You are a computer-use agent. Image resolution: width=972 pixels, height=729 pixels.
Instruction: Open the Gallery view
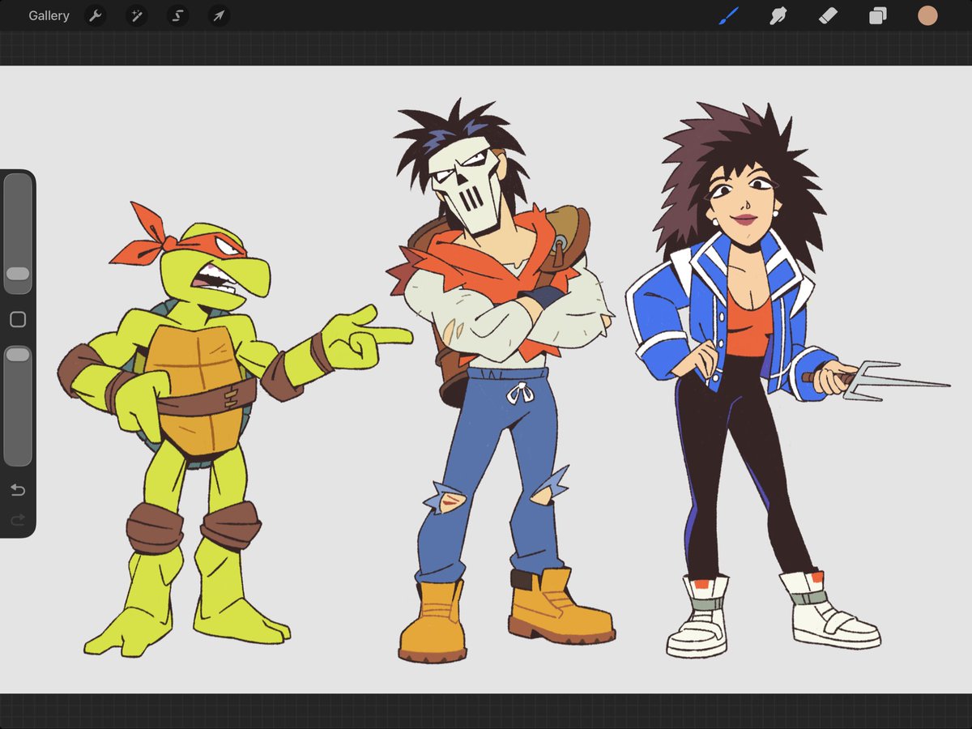[49, 16]
